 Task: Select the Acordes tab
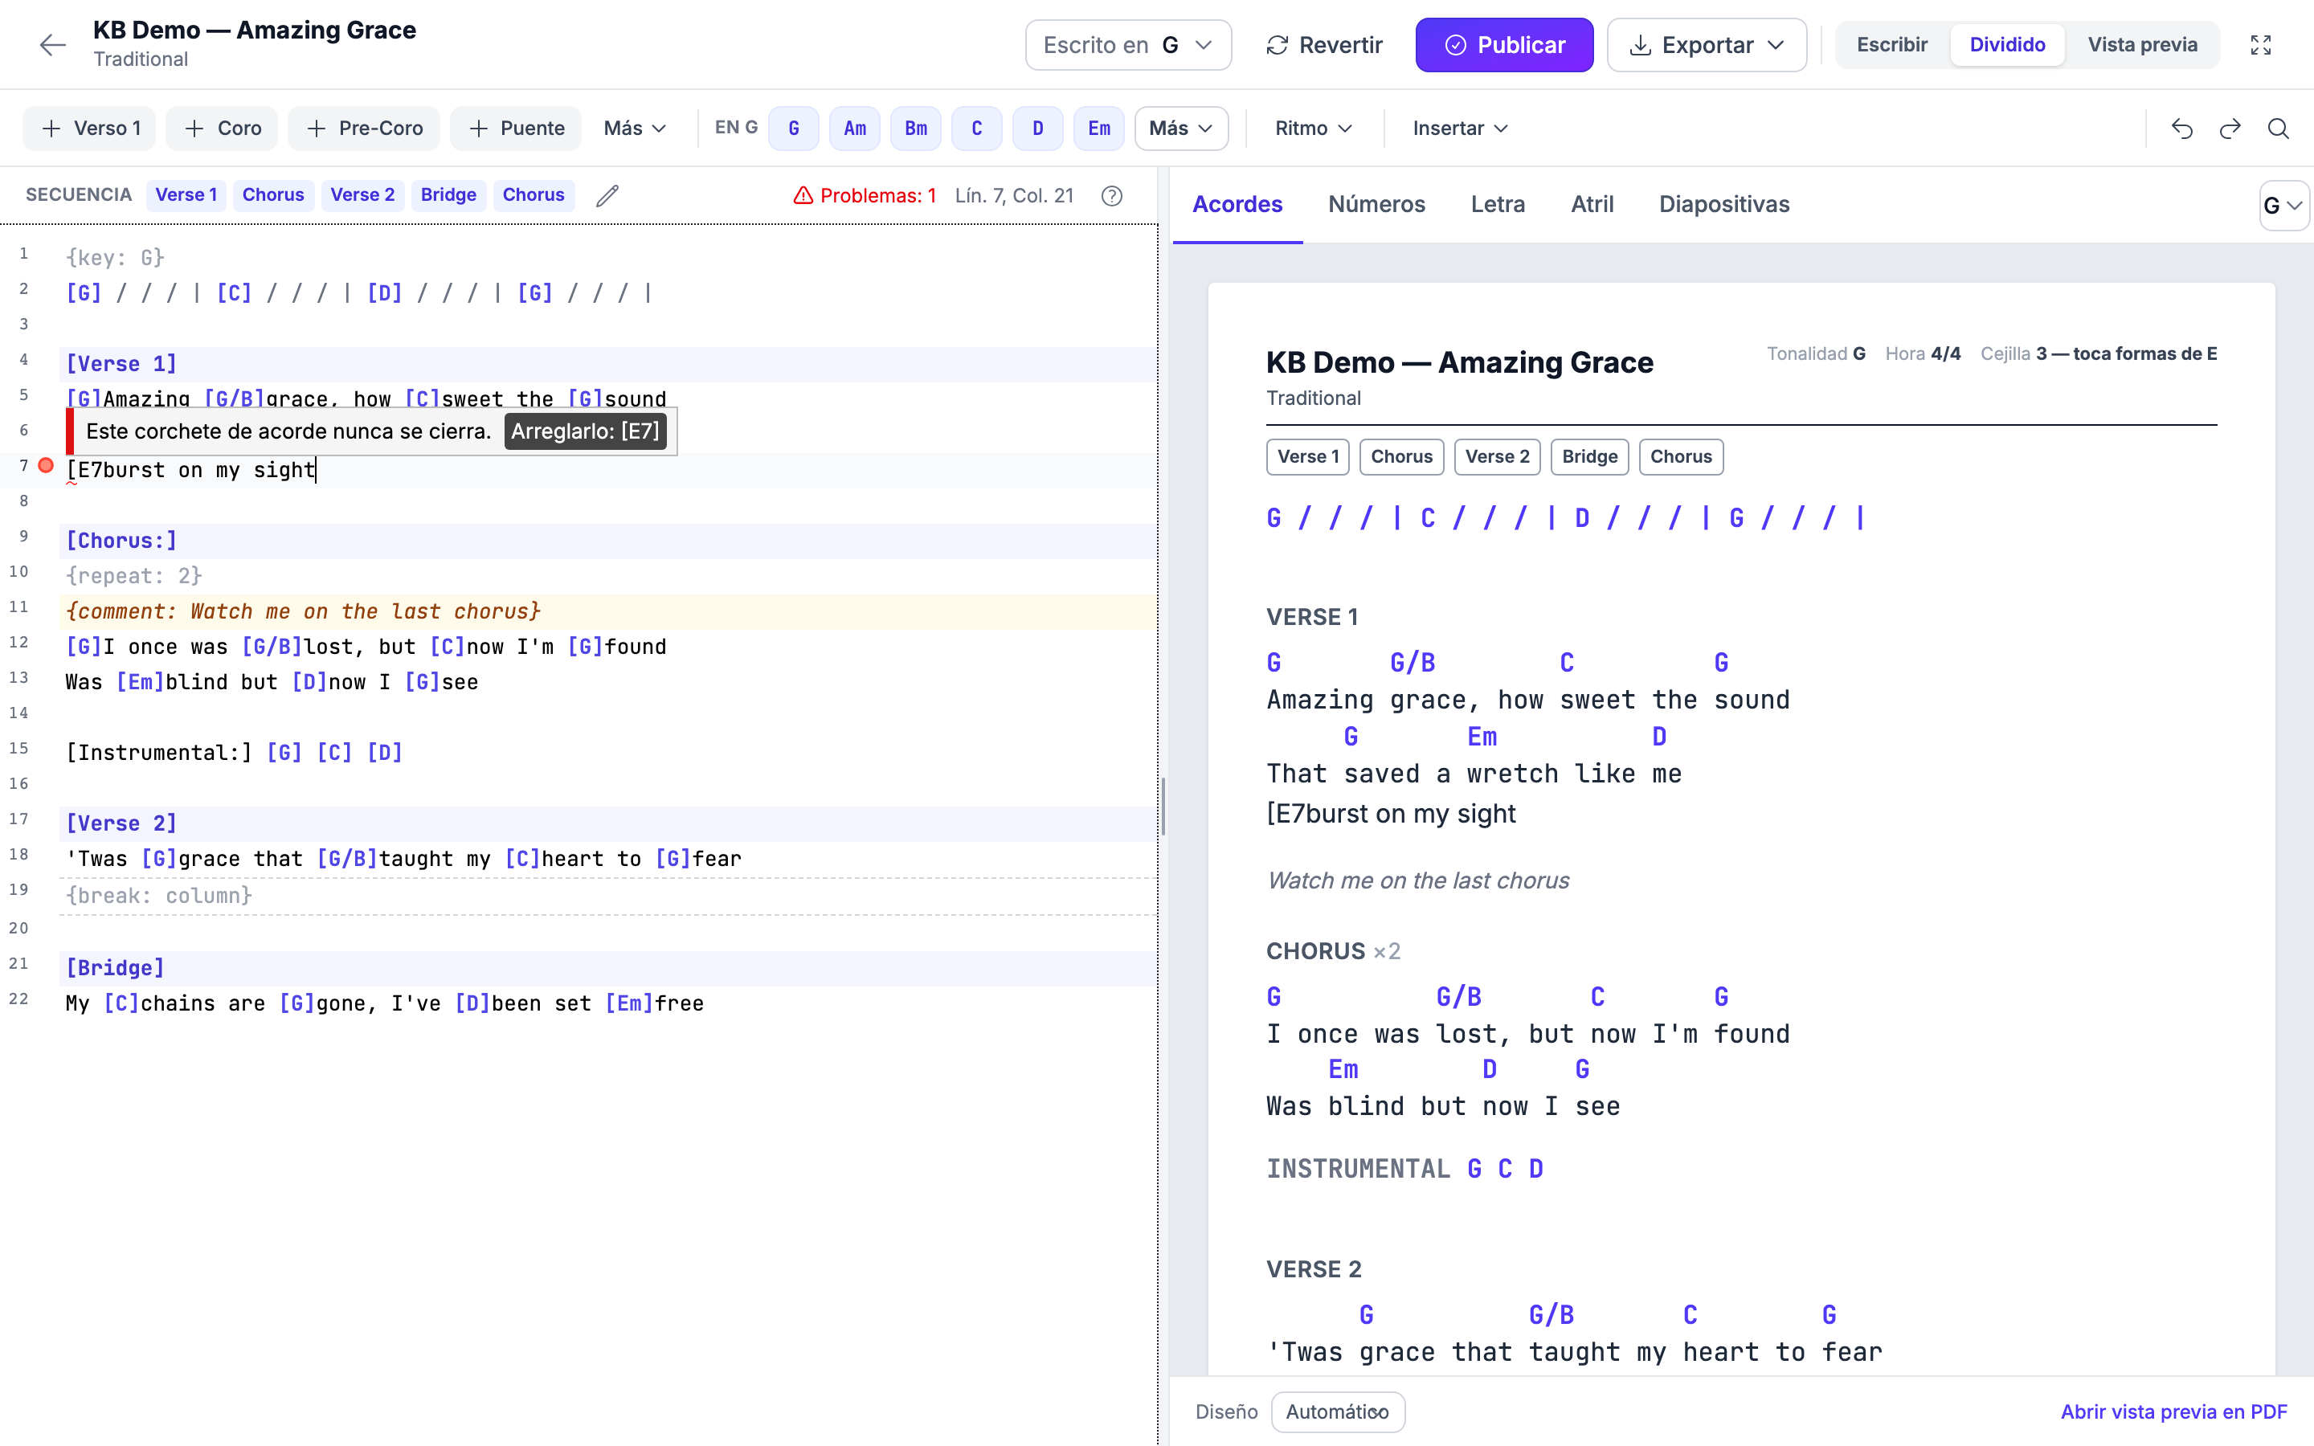(1237, 204)
